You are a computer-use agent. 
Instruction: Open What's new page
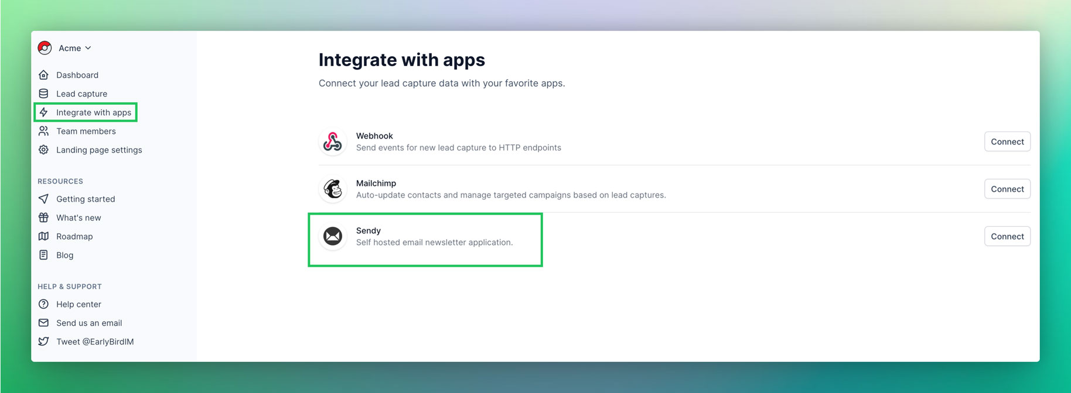click(x=79, y=218)
